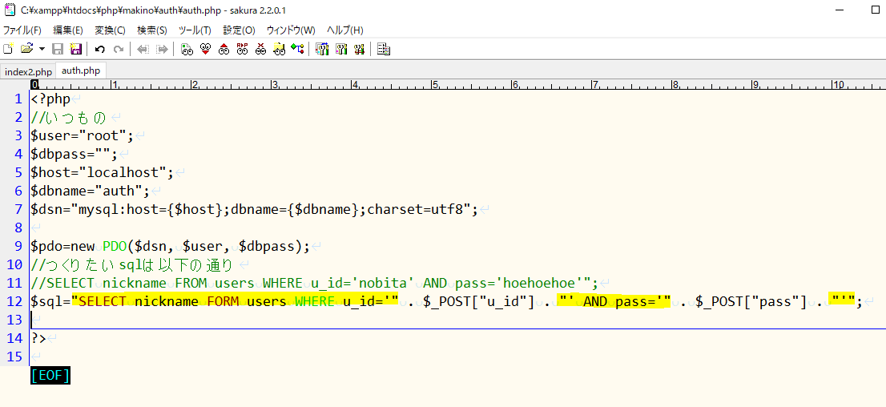Click the misspelled FORM keyword on line 12
The height and width of the screenshot is (407, 886).
point(223,302)
